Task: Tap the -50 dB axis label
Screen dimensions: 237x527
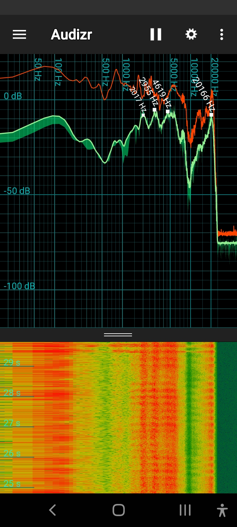Action: 17,191
